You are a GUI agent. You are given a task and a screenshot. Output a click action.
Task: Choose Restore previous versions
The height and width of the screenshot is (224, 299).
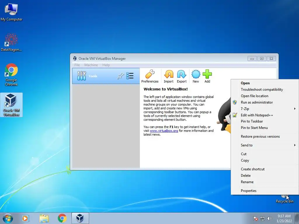pyautogui.click(x=265, y=136)
